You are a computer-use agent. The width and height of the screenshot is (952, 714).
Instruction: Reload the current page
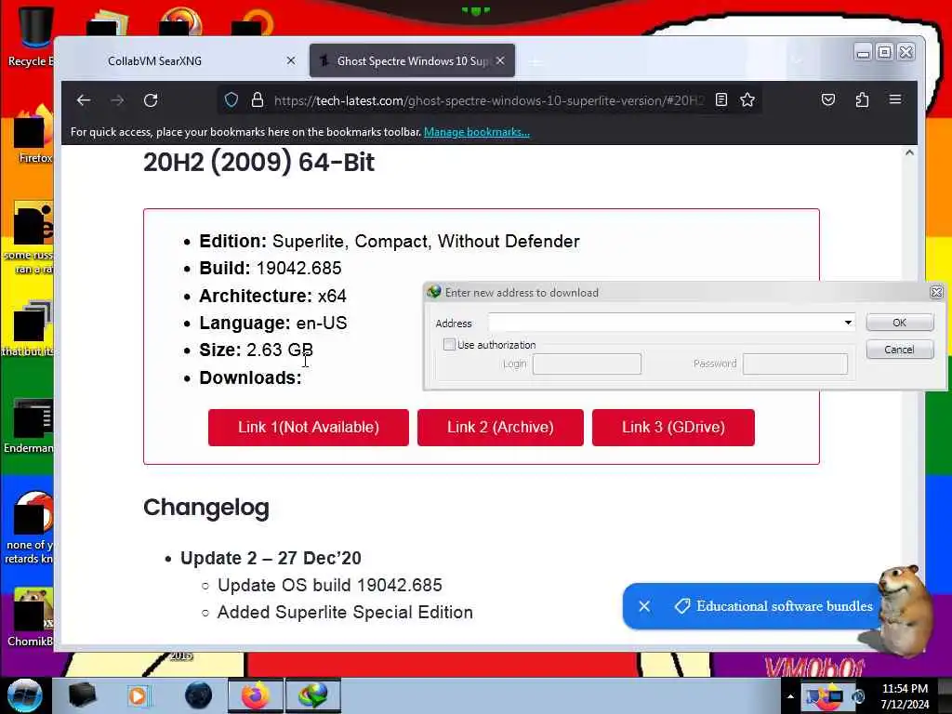pyautogui.click(x=151, y=100)
